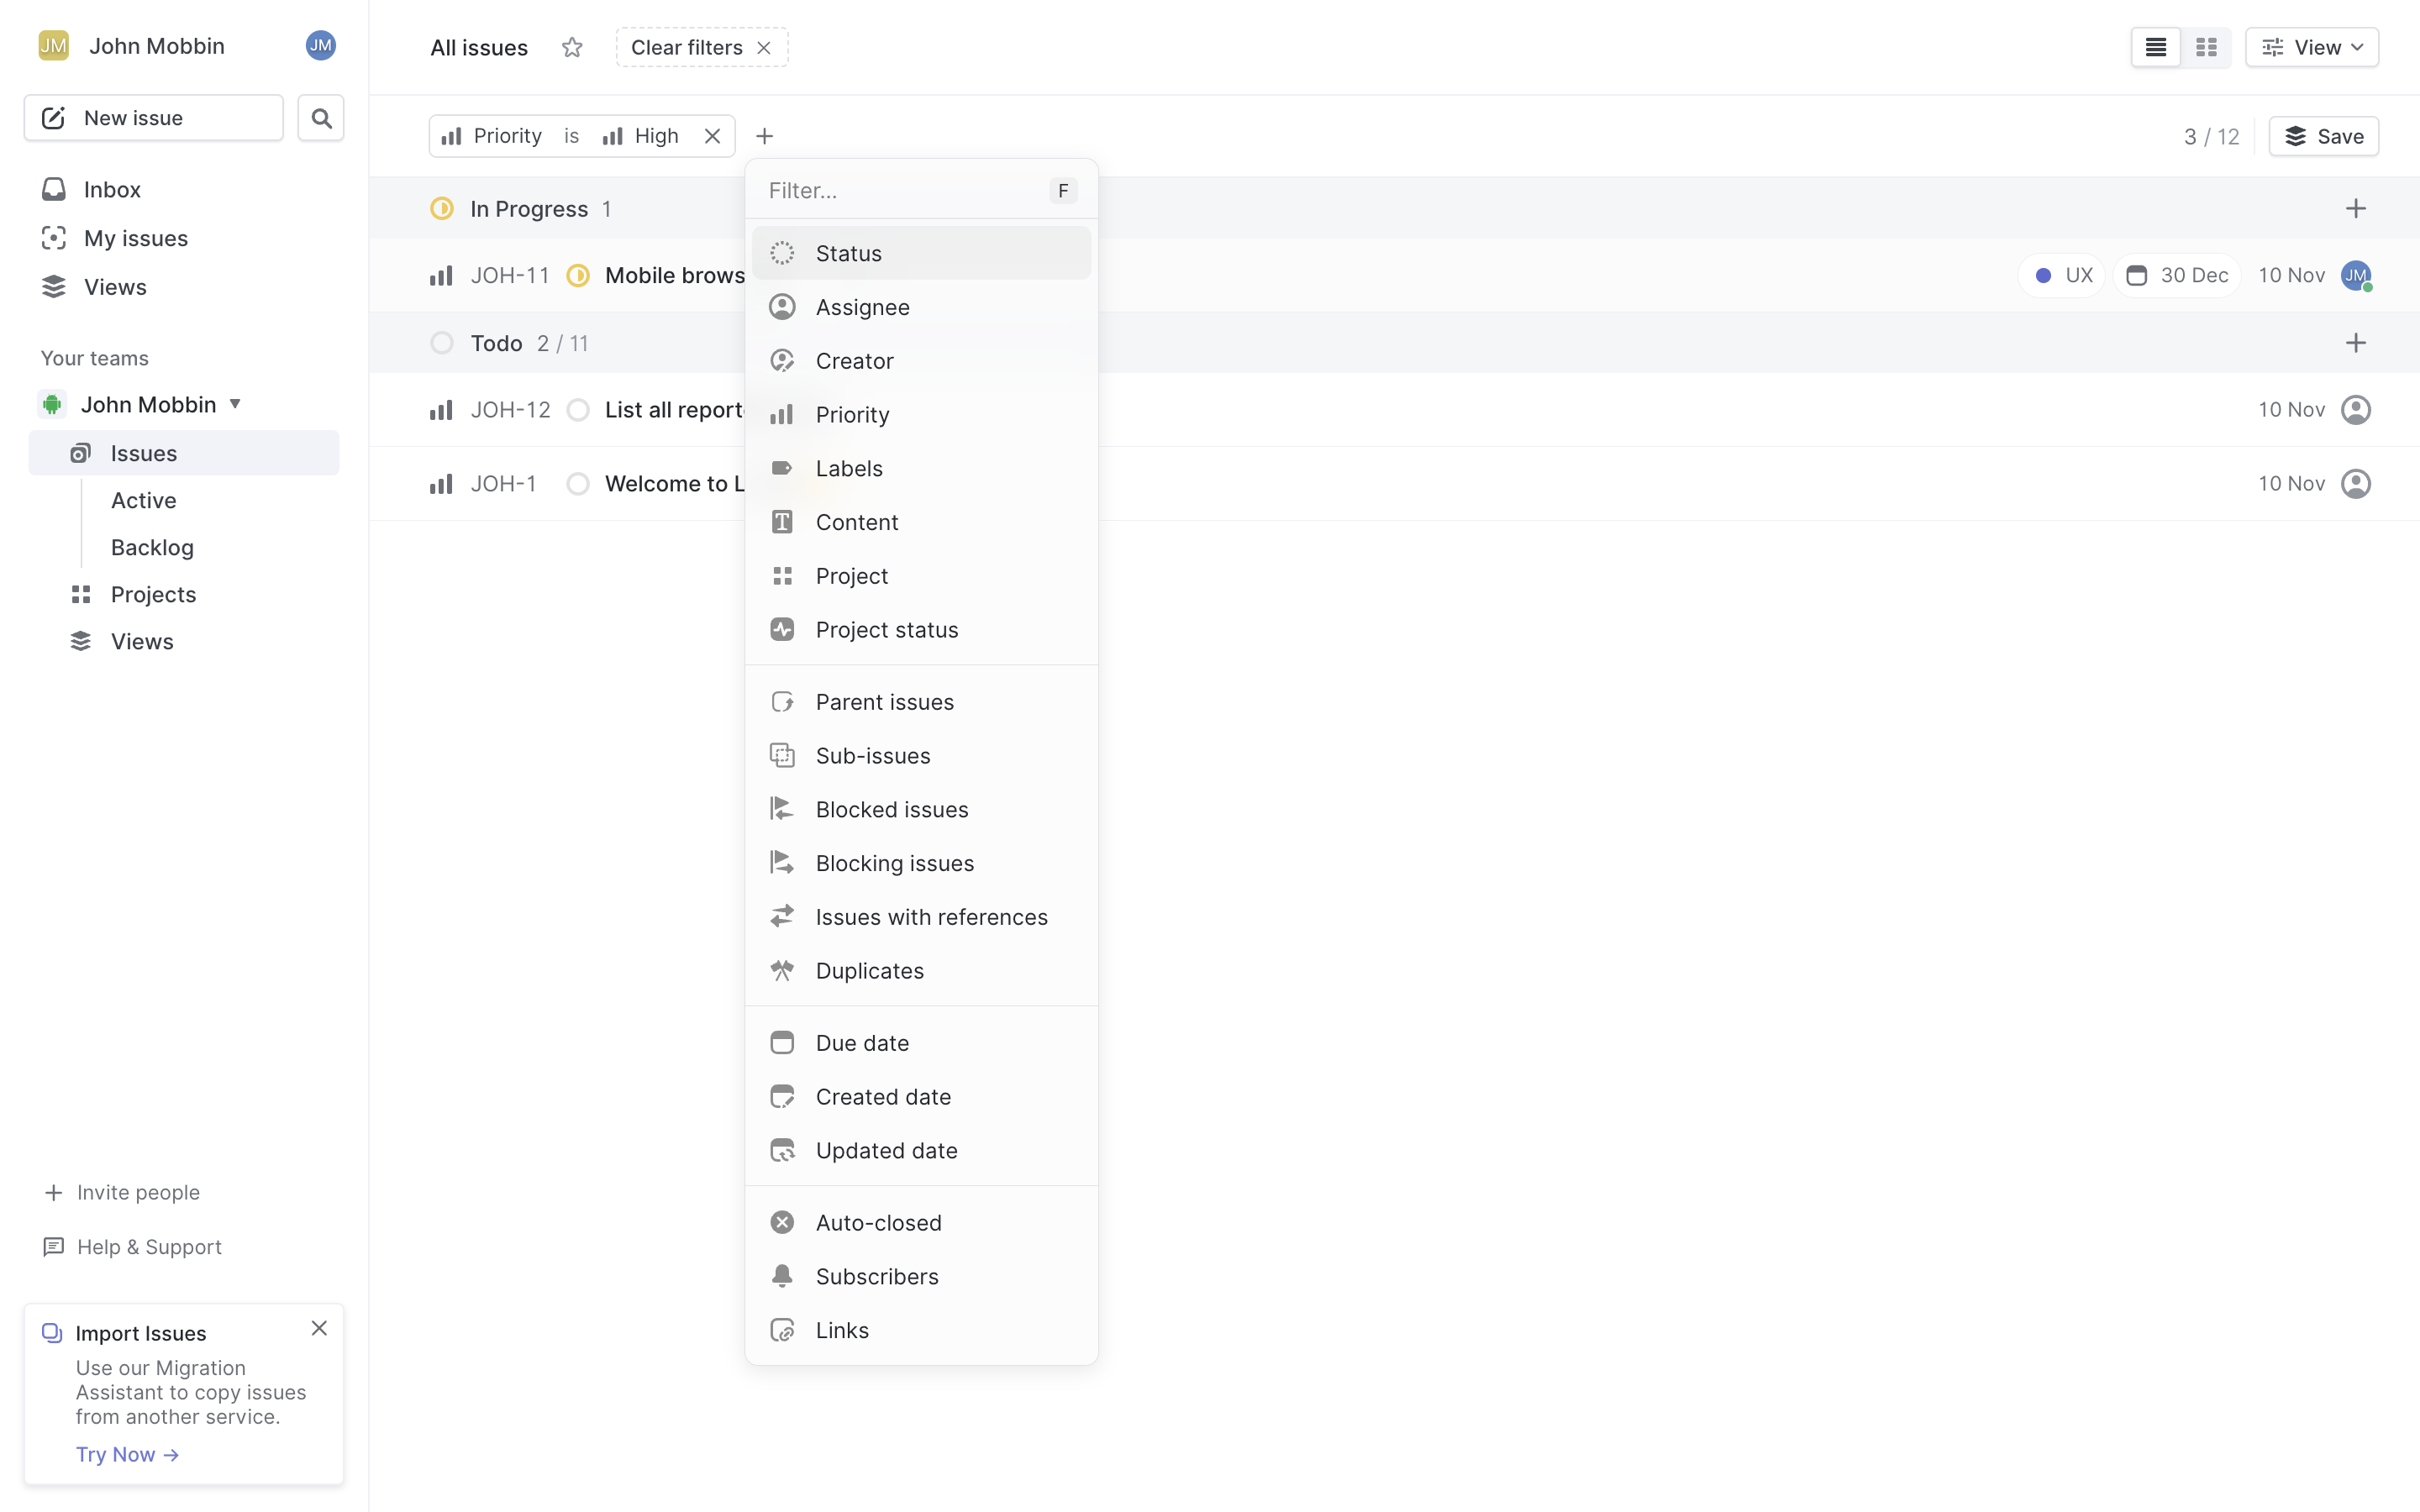The image size is (2420, 1512).
Task: Choose Links filter option
Action: pos(921,1331)
